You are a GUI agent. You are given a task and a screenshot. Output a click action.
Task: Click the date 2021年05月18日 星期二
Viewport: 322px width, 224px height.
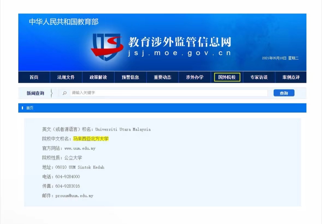click(x=280, y=58)
